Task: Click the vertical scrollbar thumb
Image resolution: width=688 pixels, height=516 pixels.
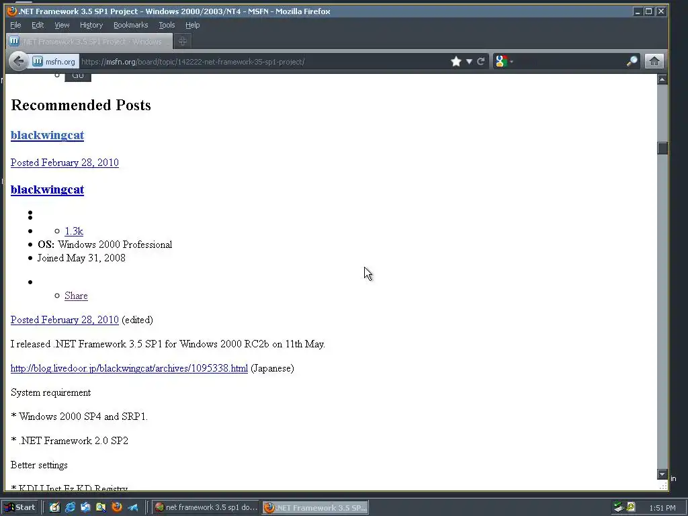Action: coord(662,148)
